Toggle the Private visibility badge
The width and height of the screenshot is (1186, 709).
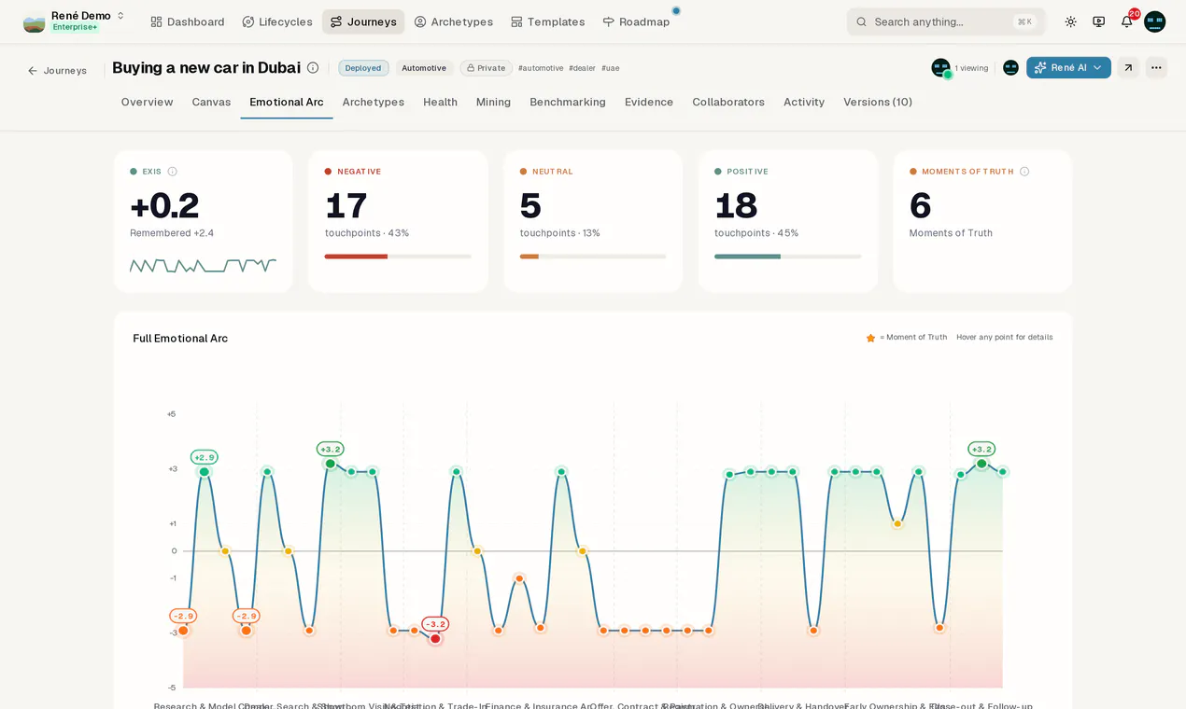click(x=486, y=68)
